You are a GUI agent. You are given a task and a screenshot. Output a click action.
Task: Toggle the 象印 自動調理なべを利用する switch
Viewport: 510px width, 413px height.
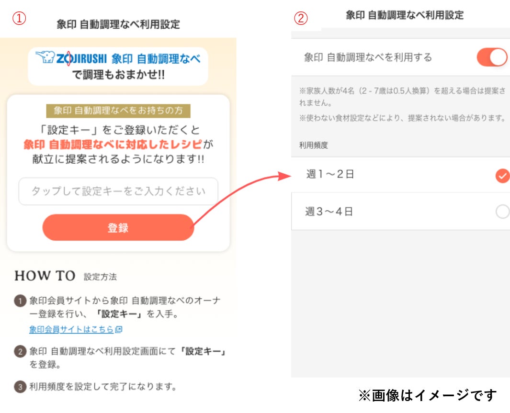492,57
